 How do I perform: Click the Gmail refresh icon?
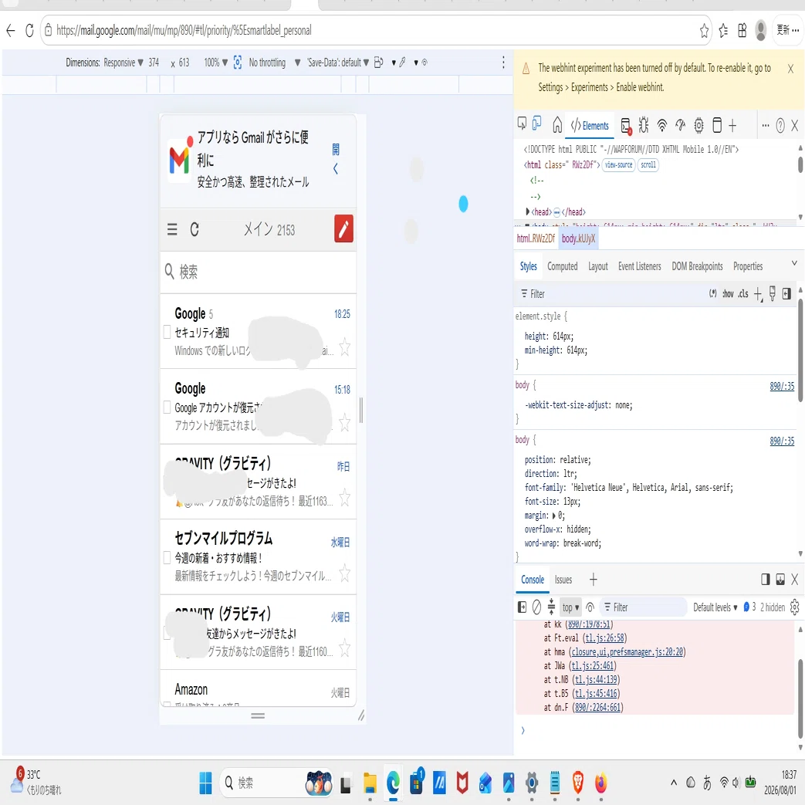pos(194,229)
